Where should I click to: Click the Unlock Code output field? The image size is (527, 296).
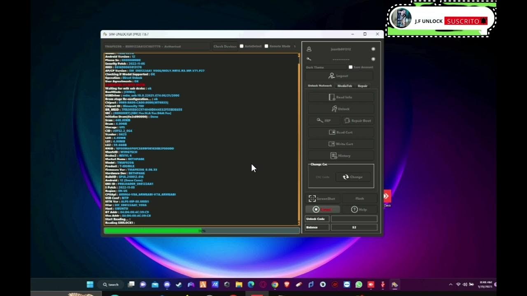coord(354,219)
